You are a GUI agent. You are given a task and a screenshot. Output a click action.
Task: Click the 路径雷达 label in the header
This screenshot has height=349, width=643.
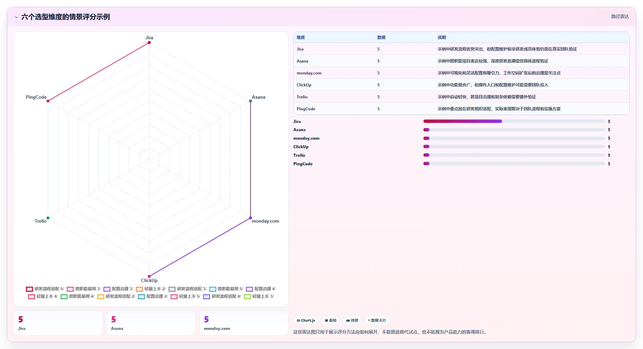click(620, 16)
